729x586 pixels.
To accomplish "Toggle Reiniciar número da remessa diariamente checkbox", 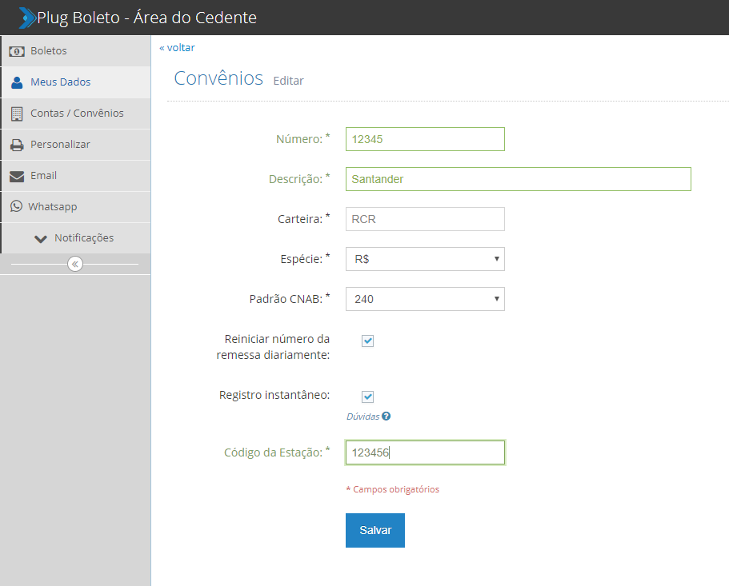I will tap(368, 341).
